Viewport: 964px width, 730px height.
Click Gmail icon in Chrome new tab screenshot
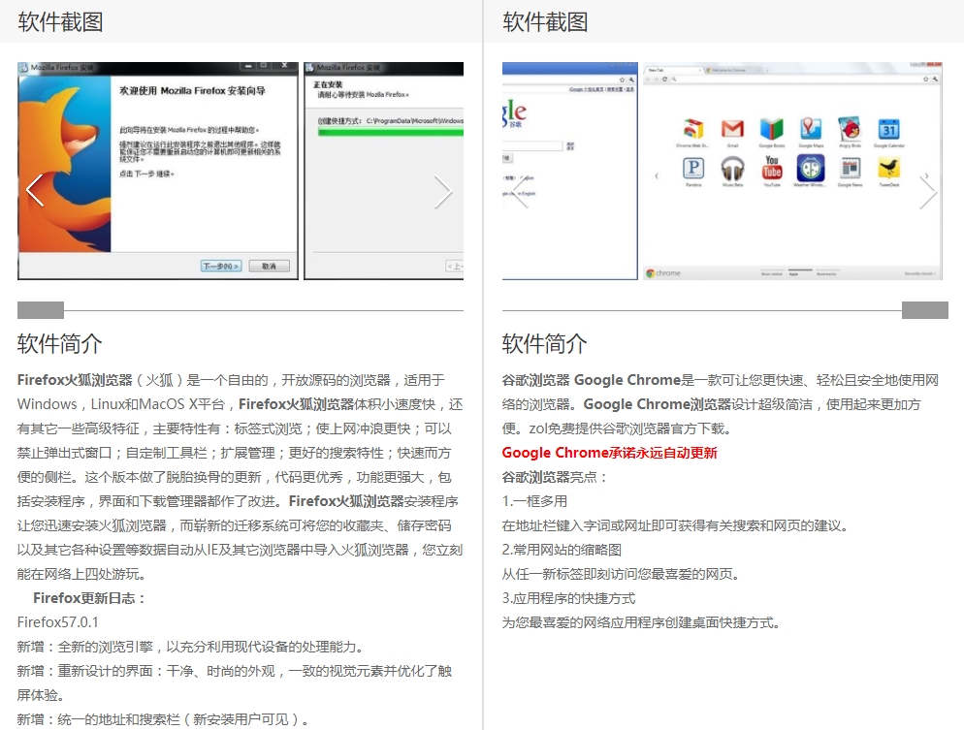coord(732,129)
